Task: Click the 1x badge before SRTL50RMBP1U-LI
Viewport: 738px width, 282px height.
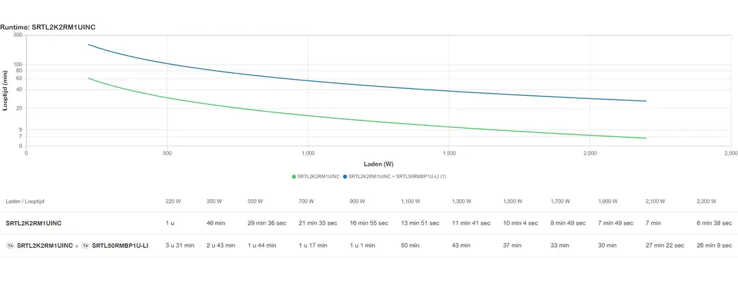Action: [85, 246]
